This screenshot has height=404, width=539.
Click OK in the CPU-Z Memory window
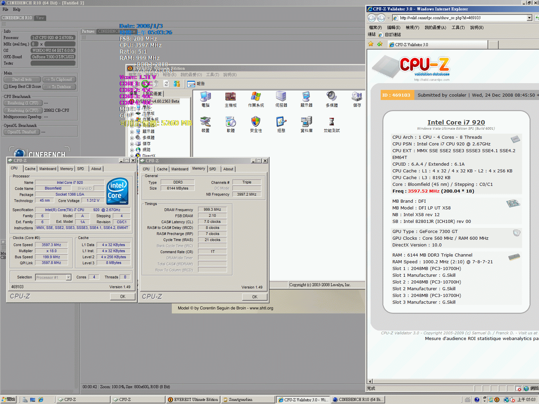point(255,297)
